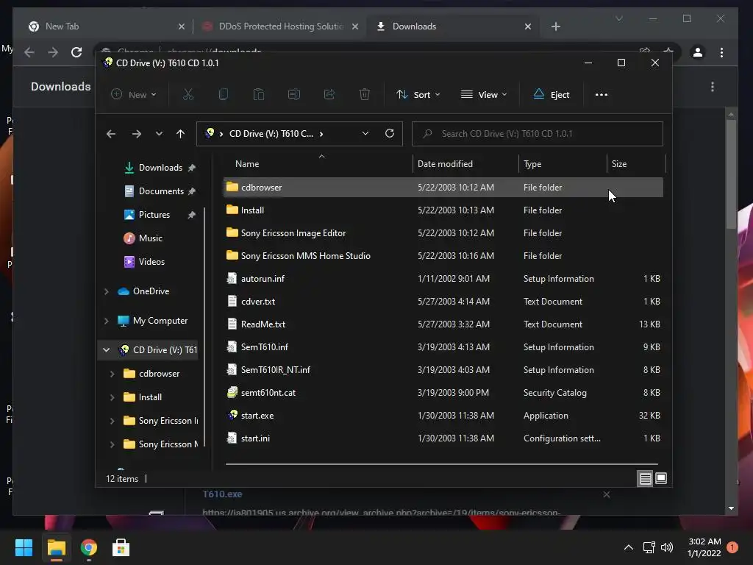This screenshot has height=565, width=753.
Task: Open the See more ellipsis menu in Explorer
Action: tap(602, 95)
